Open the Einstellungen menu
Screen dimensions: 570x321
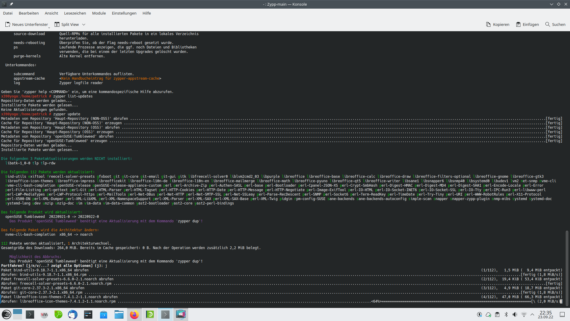[x=124, y=13]
